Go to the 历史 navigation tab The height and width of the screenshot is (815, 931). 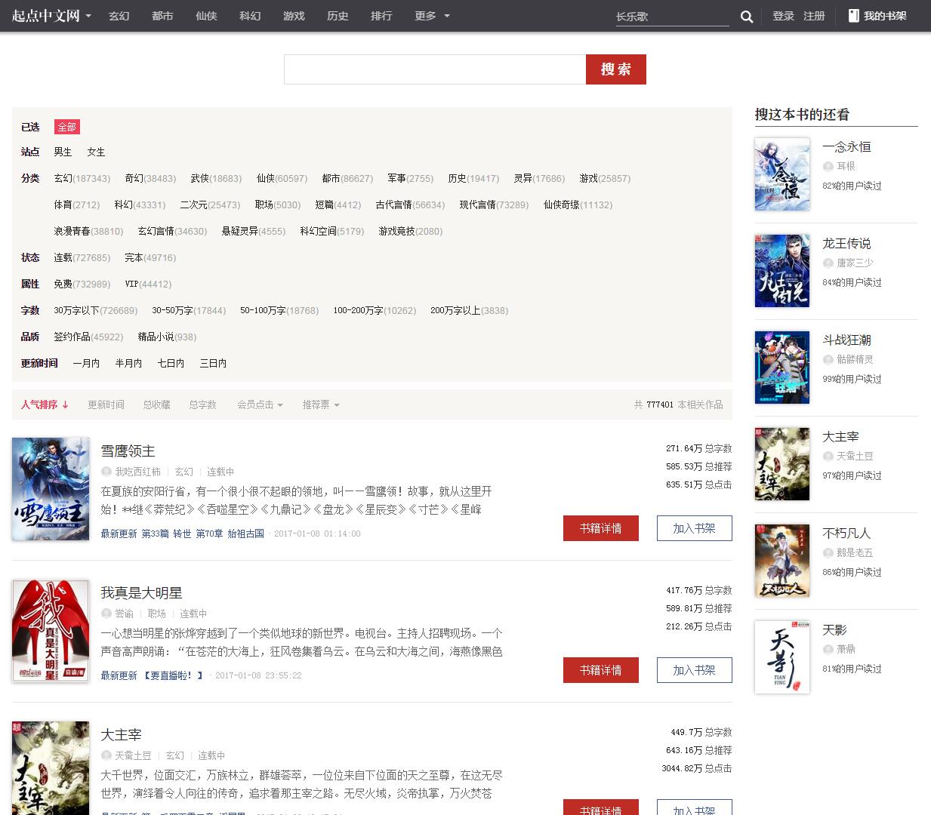point(338,16)
